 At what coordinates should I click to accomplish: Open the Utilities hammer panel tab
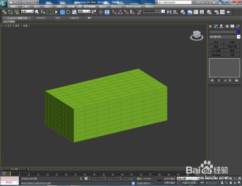pyautogui.click(x=238, y=27)
